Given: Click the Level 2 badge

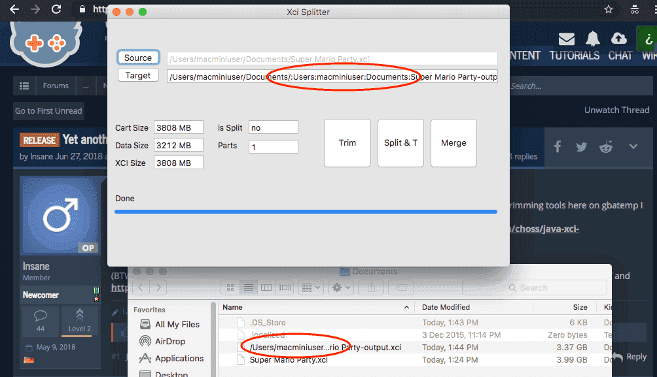Looking at the screenshot, I should (80, 321).
